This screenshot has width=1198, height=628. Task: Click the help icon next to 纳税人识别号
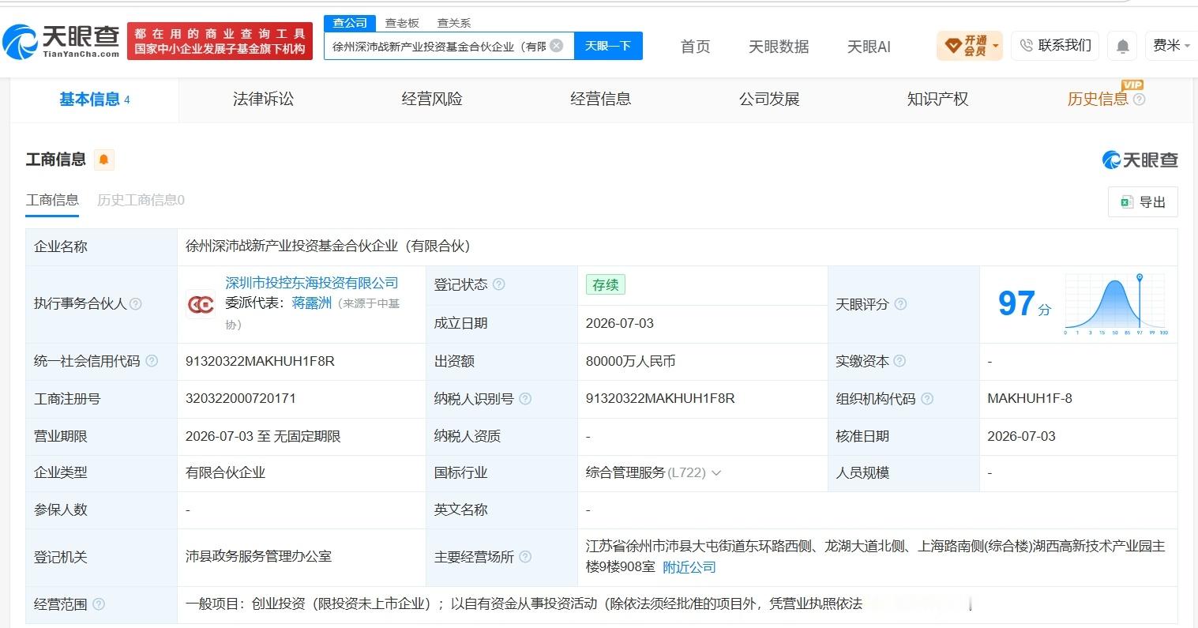(x=525, y=399)
